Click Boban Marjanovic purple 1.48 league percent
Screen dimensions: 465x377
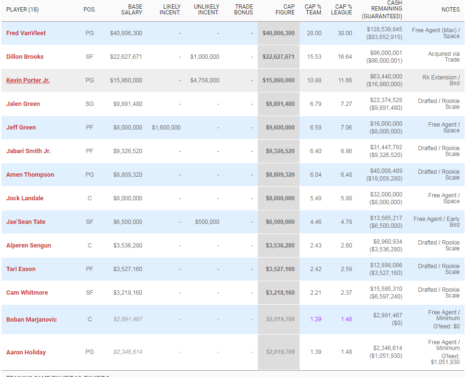346,319
